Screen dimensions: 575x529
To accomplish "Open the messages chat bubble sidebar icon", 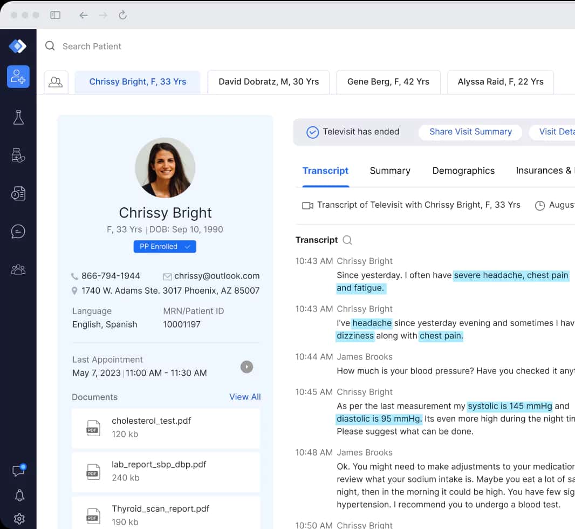I will [18, 232].
